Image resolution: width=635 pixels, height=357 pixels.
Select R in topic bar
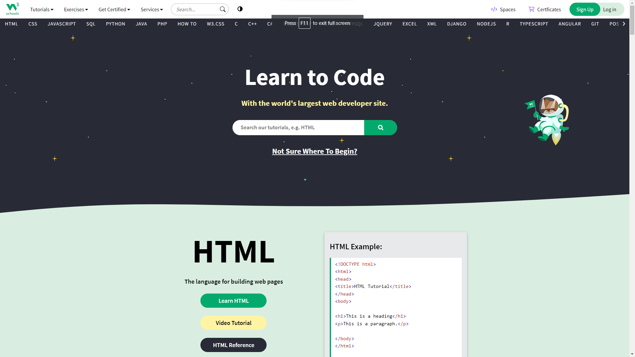click(508, 24)
